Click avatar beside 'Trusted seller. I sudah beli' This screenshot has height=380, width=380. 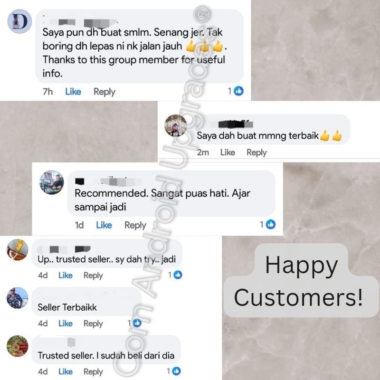[x=17, y=346]
